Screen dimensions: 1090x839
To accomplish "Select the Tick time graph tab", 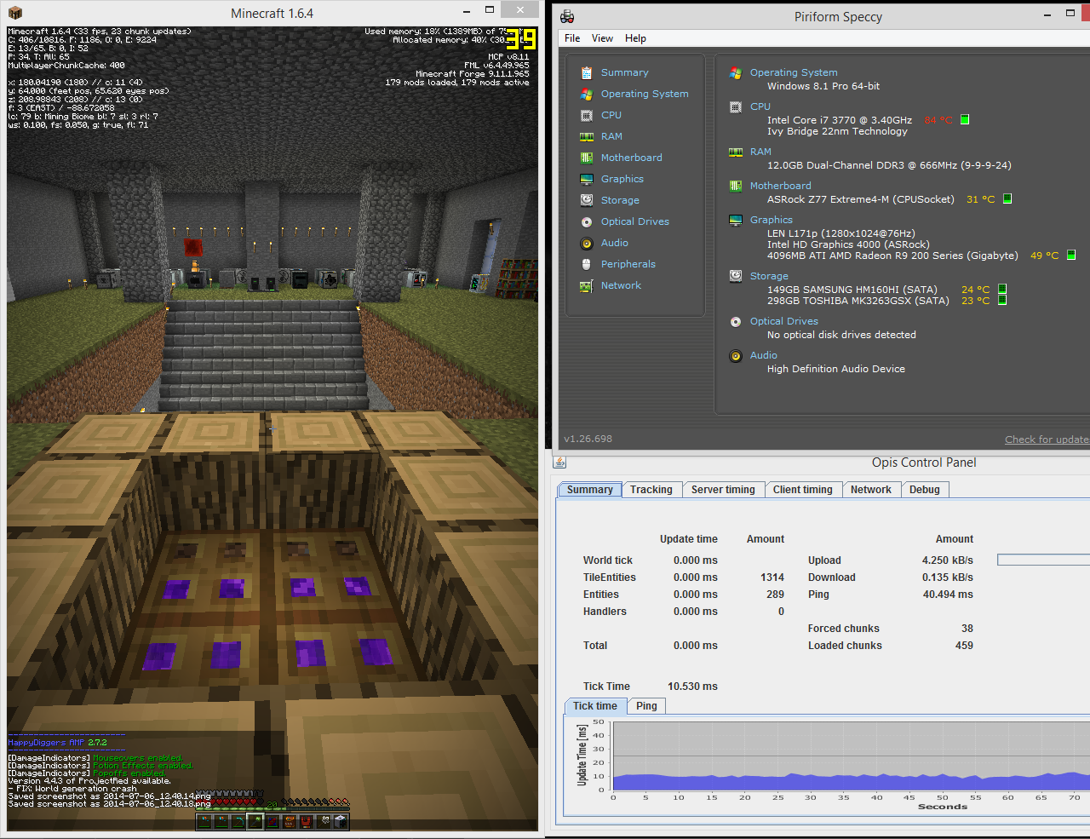I will click(595, 706).
